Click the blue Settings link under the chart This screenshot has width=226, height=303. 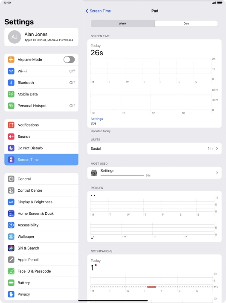97,119
